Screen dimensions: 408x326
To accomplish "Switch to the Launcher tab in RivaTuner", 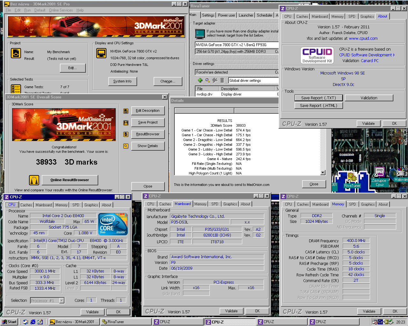I will pyautogui.click(x=246, y=15).
